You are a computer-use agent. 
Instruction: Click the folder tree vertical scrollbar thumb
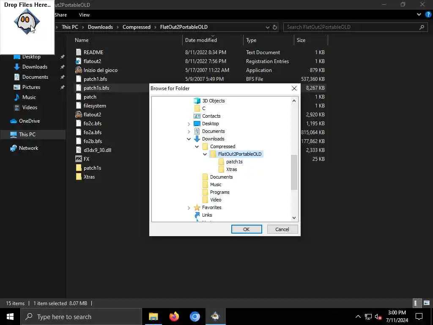(x=294, y=172)
